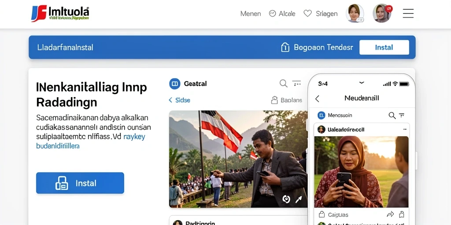Click the heart icon beside Sriagen
451x225 pixels.
point(307,13)
